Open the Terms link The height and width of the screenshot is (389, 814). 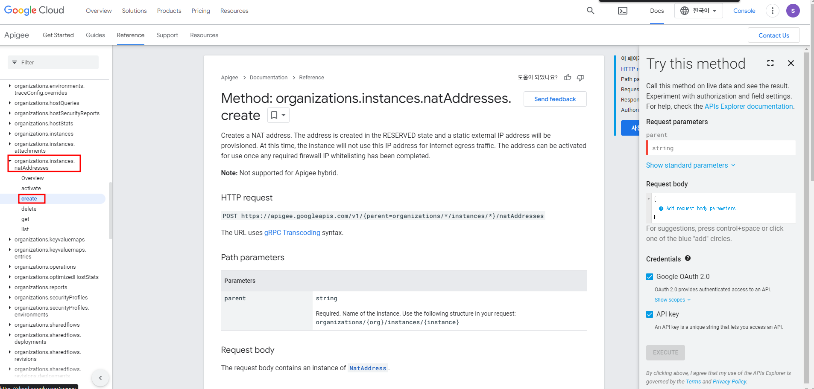pyautogui.click(x=693, y=382)
